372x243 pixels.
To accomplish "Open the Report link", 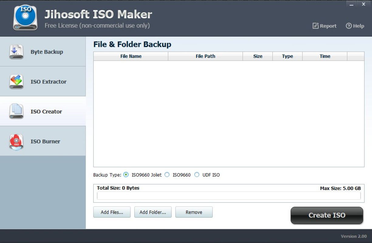I will 325,26.
